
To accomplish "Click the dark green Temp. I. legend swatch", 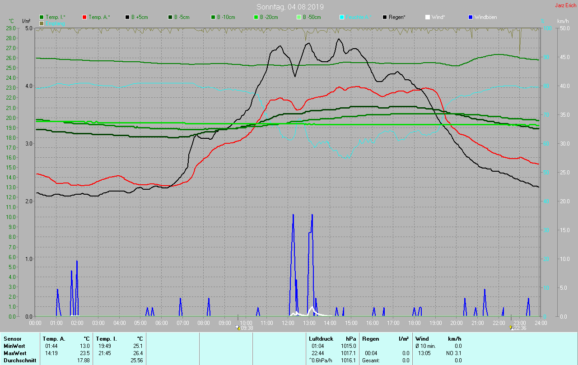I will [42, 17].
